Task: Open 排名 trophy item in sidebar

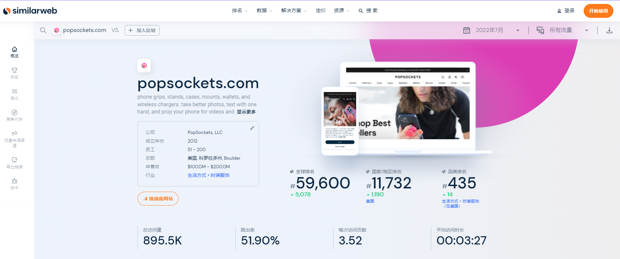Action: pos(15,73)
